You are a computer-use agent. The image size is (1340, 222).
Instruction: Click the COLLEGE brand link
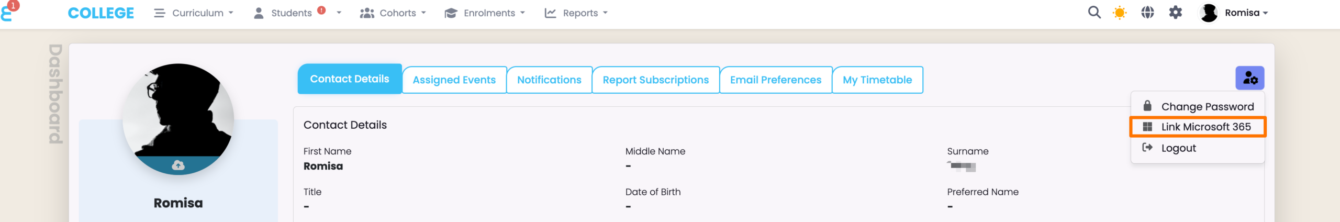(101, 13)
